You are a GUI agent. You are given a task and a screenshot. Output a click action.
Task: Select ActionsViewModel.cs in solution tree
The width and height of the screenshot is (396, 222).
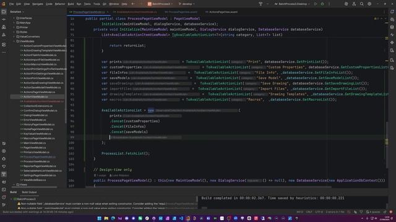pyautogui.click(x=35, y=97)
